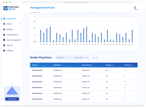Click the Management Portal title

[x=42, y=8]
